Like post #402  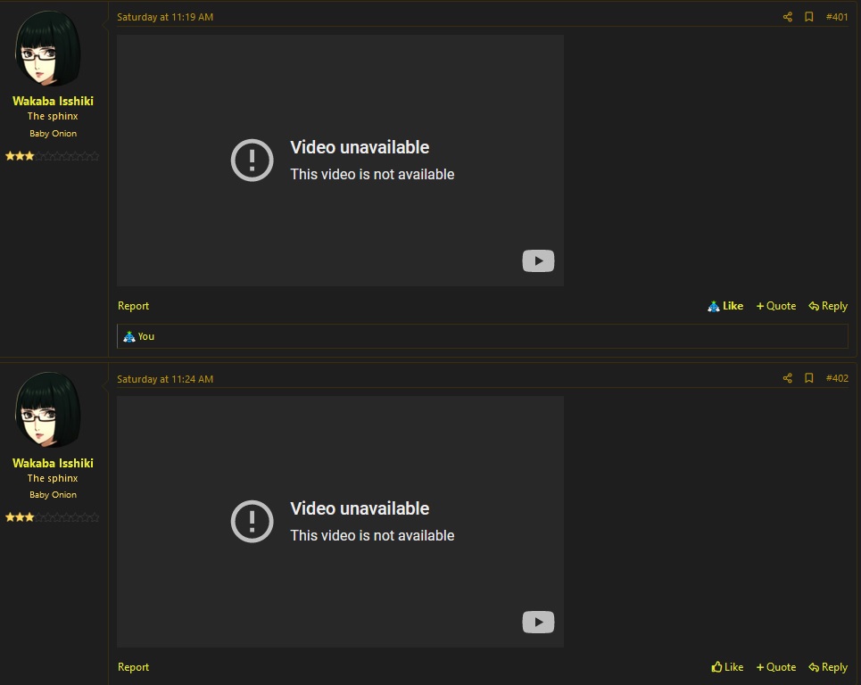(727, 667)
